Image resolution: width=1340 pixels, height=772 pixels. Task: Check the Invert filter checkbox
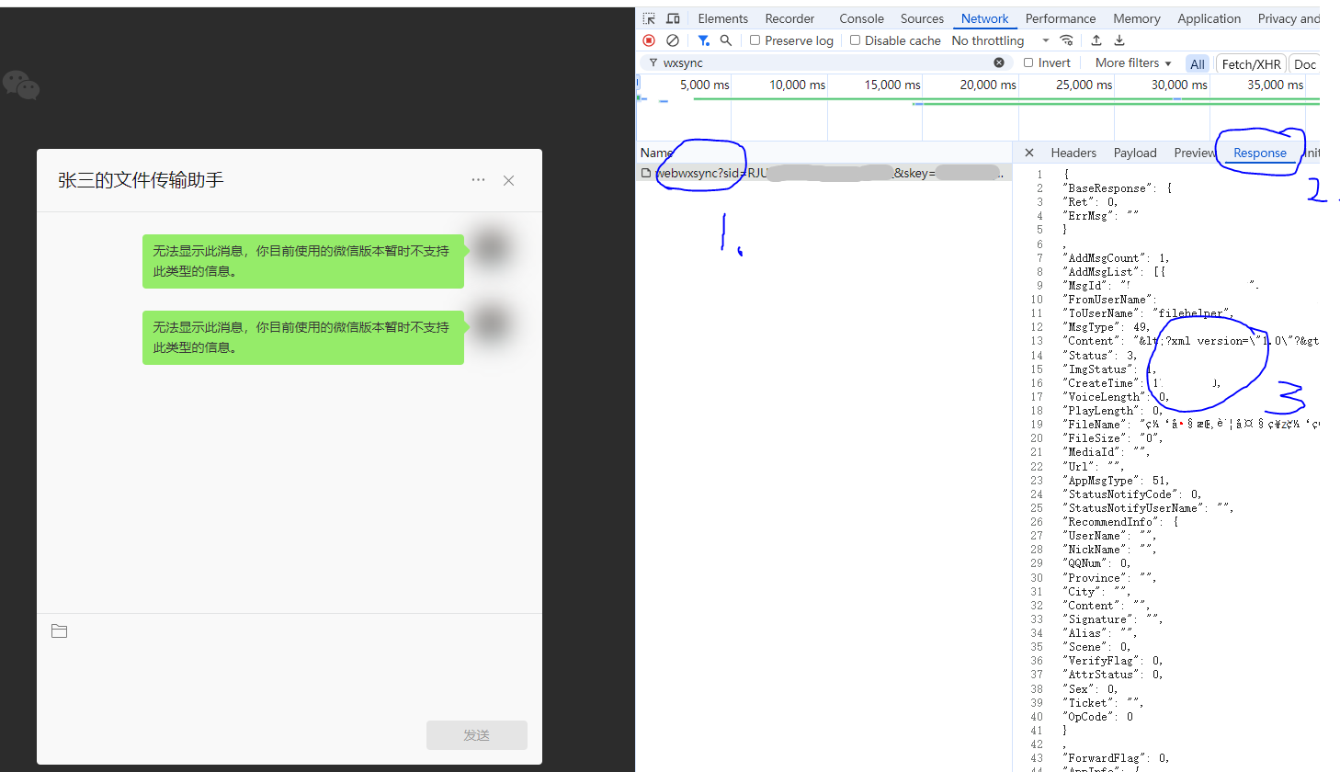tap(1028, 62)
